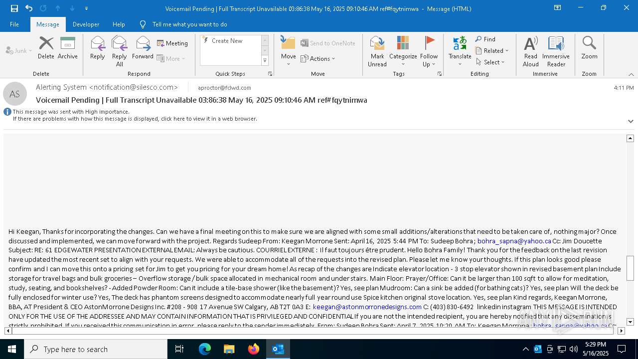
Task: Delete this message
Action: (x=46, y=48)
